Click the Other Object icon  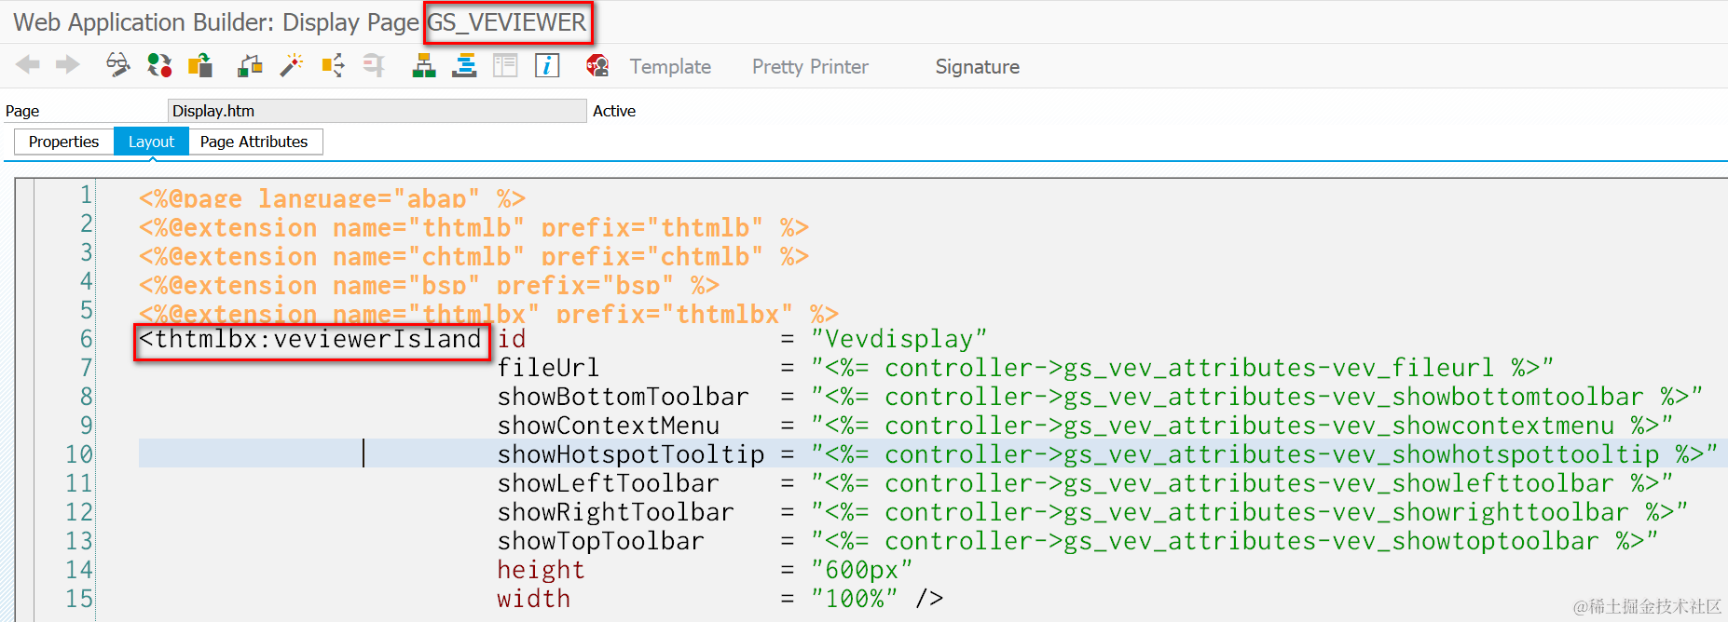[x=200, y=65]
